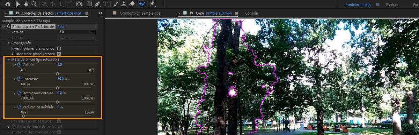419x135 pixels.
Task: Select the Selection arrow tool
Action: click(x=18, y=4)
